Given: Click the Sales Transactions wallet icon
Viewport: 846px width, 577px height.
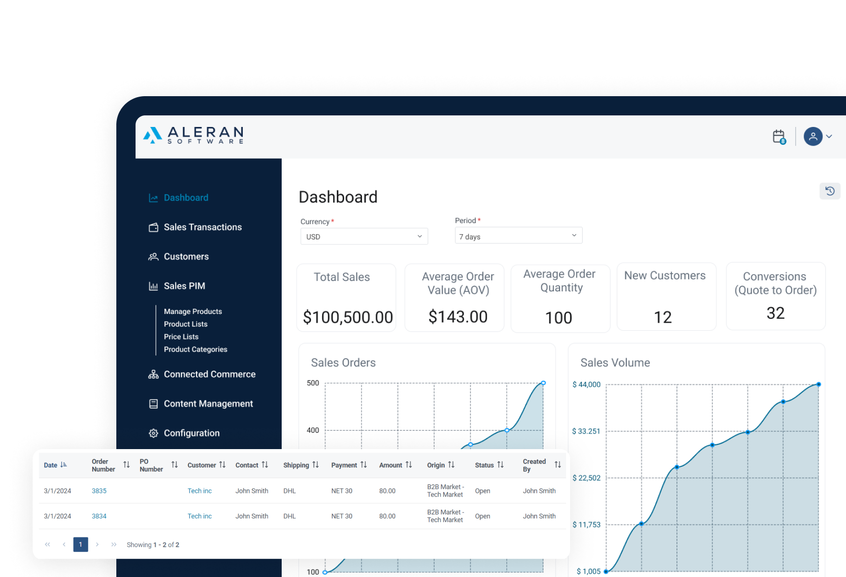Looking at the screenshot, I should click(153, 227).
